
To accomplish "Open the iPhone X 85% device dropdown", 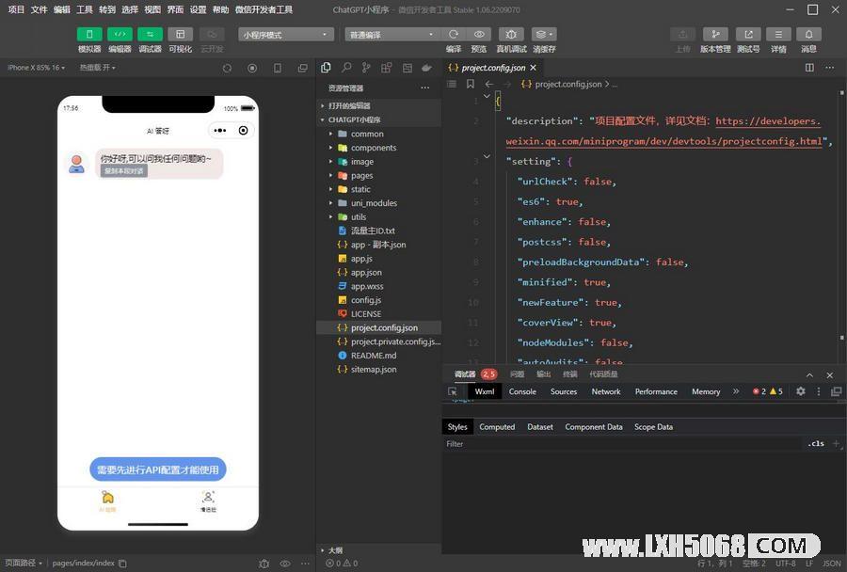I will (36, 68).
